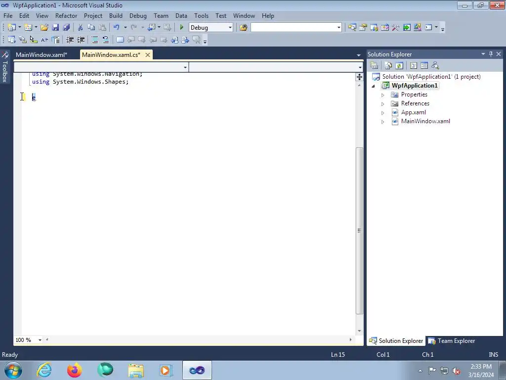Click the Paste icon in toolbar
The height and width of the screenshot is (380, 506).
pyautogui.click(x=102, y=28)
